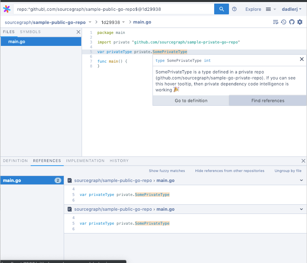Click sourcegraph/sample-public-go-repo breadcrumb

[45, 22]
